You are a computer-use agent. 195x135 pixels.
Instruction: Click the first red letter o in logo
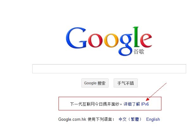(x=96, y=40)
